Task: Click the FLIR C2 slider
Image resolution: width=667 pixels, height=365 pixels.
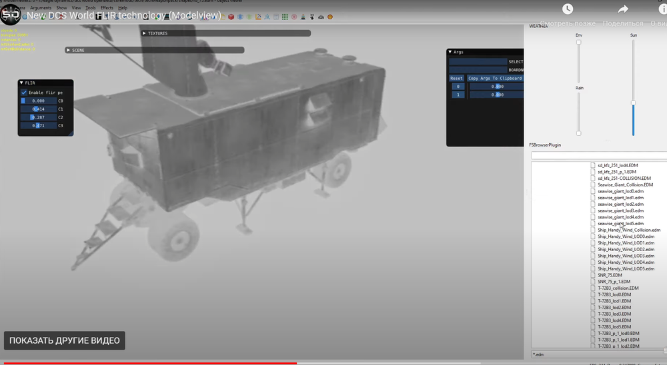Action: click(39, 117)
